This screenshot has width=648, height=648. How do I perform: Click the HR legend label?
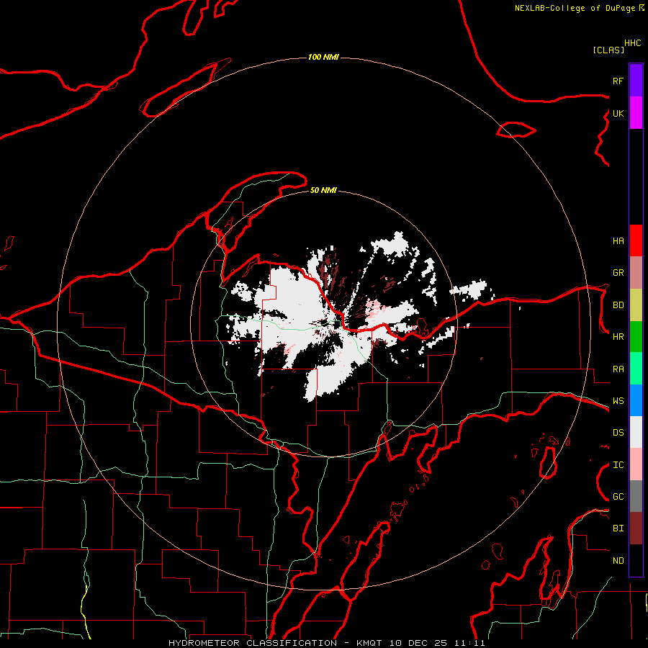point(618,337)
